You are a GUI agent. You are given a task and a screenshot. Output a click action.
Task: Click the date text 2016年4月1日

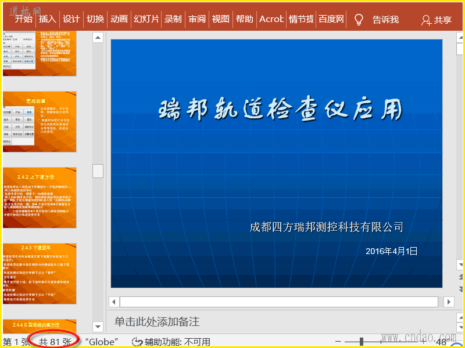(391, 252)
